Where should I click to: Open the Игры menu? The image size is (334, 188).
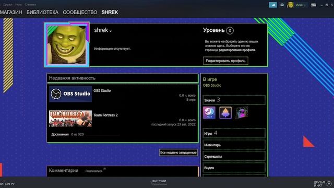point(19,5)
